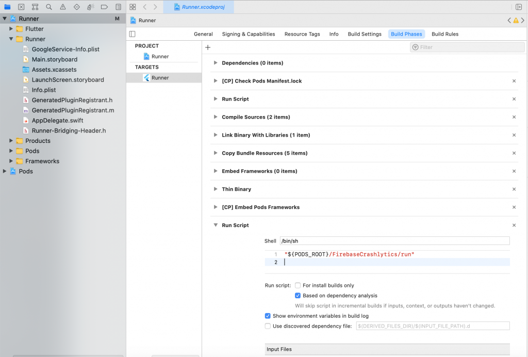
Task: Expand the Embed Frameworks phase
Action: (216, 171)
